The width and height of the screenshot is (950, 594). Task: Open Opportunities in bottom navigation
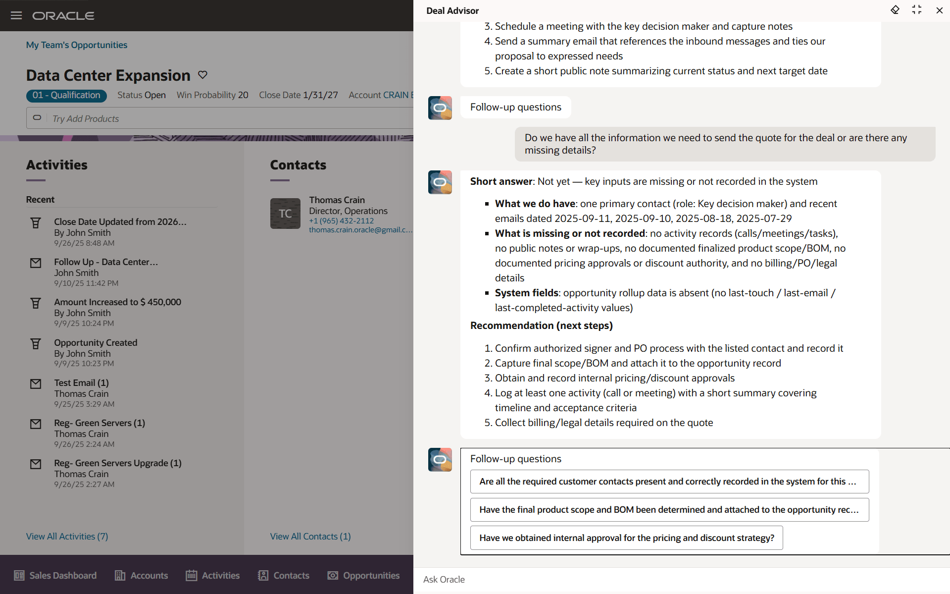(x=364, y=575)
